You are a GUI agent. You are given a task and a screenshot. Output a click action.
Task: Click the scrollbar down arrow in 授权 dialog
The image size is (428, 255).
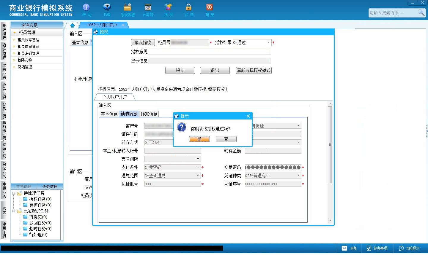pyautogui.click(x=330, y=221)
